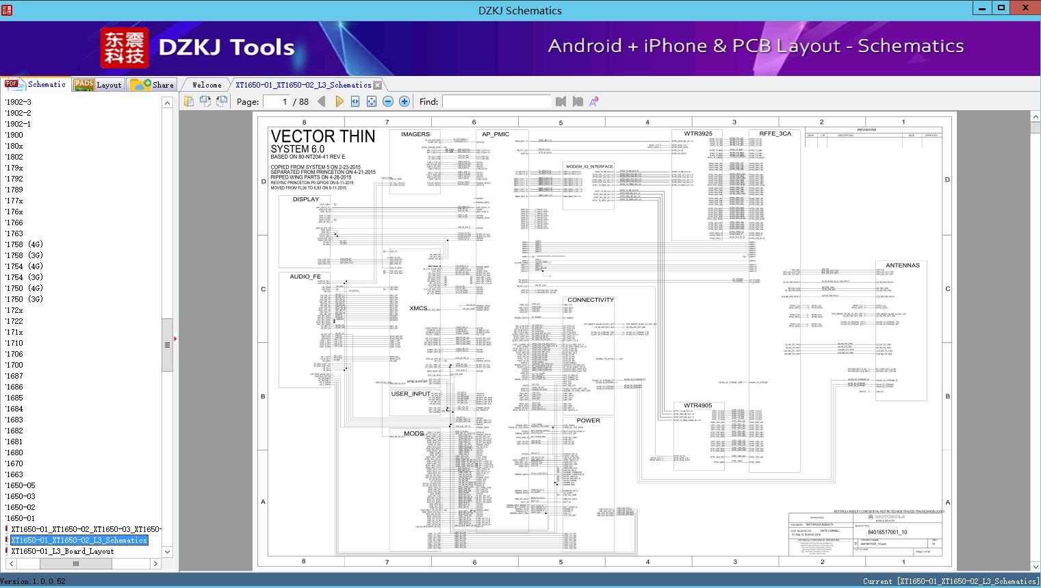Find previous match icon
Screen dimensions: 1041x588
tap(561, 101)
